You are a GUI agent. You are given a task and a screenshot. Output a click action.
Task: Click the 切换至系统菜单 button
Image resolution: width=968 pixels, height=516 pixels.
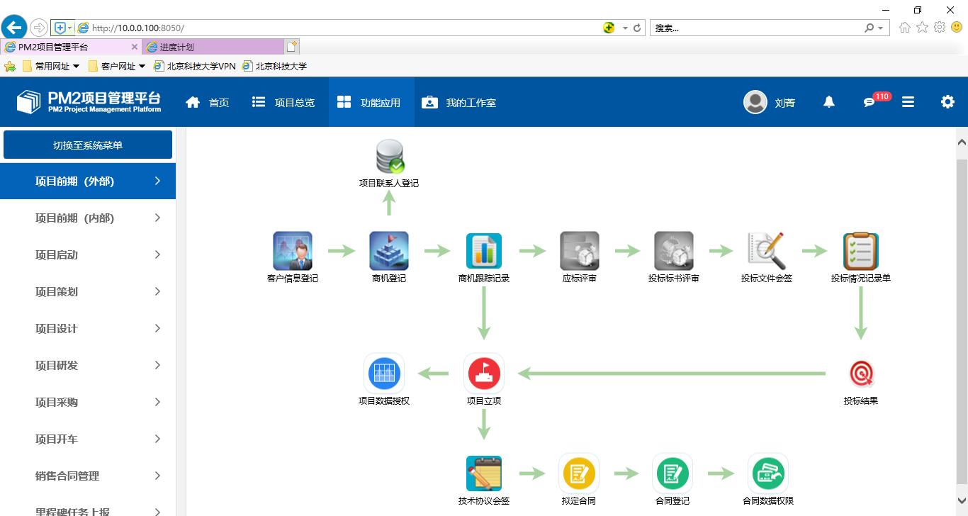click(x=88, y=145)
